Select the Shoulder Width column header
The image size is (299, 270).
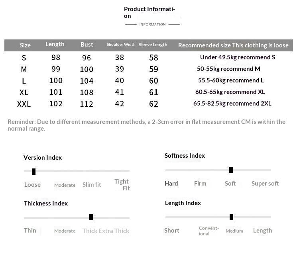coord(121,45)
